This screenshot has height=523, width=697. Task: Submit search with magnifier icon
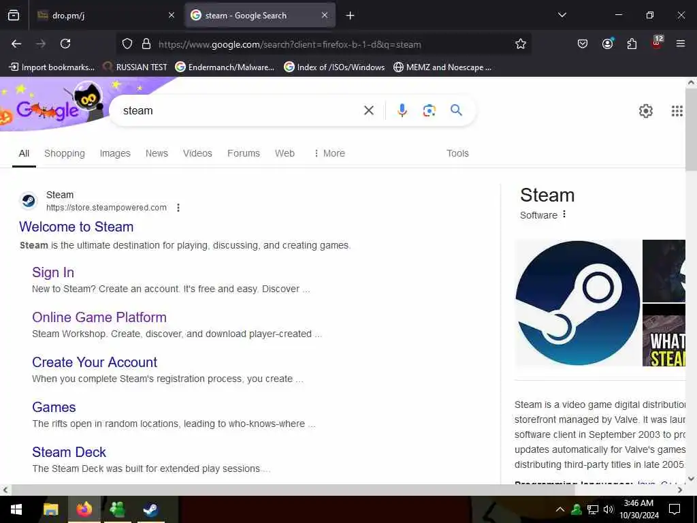tap(456, 110)
